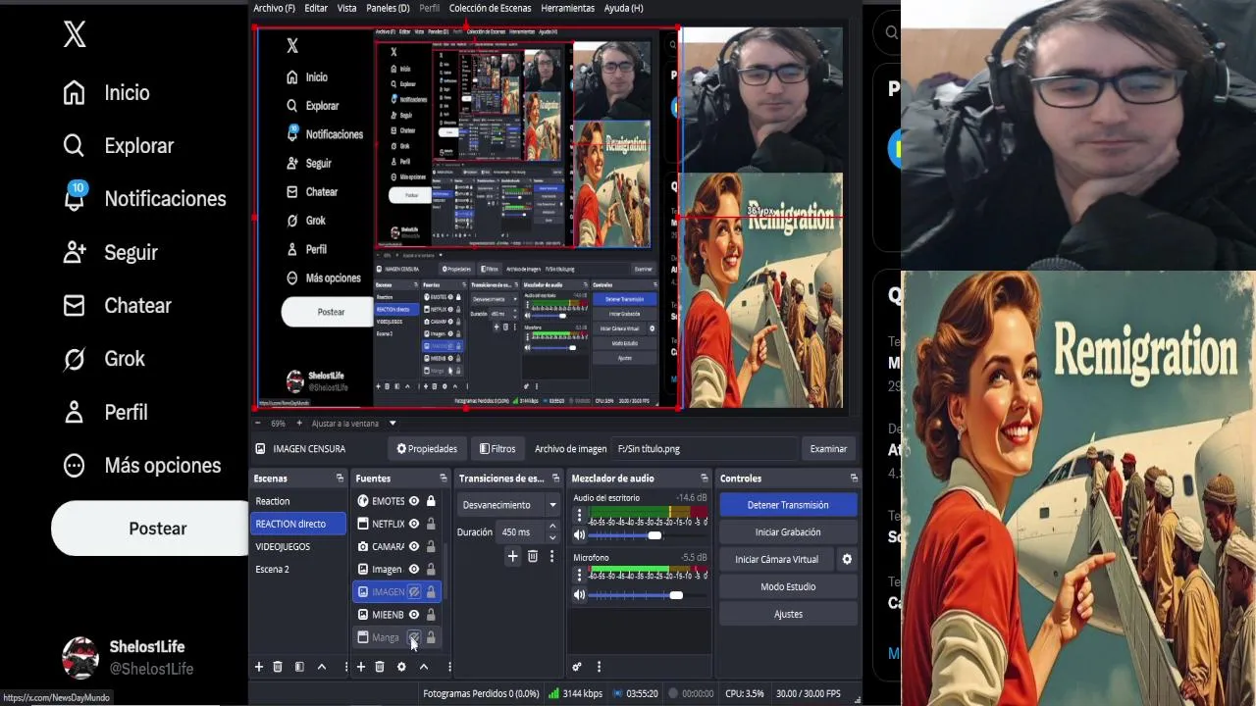Delete transition with trash icon

pos(533,556)
